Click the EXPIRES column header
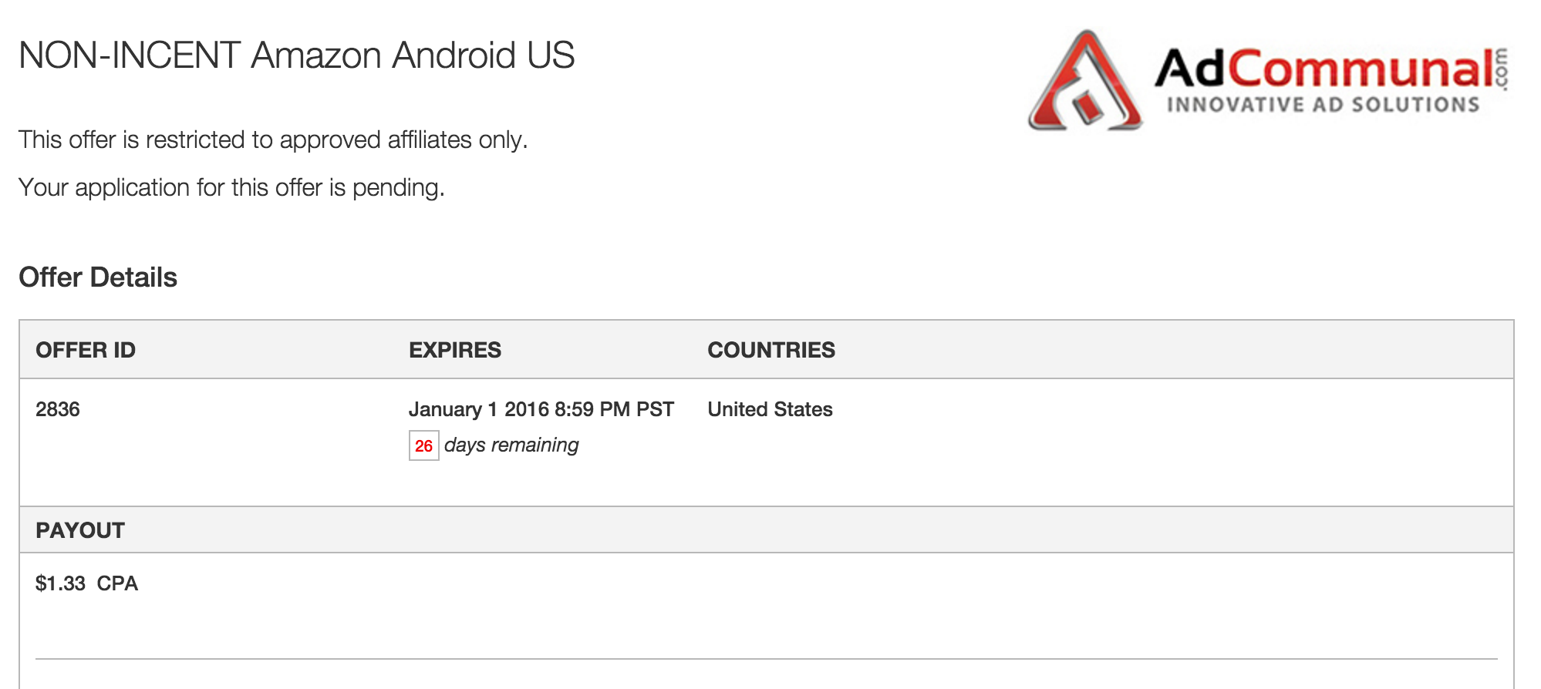The width and height of the screenshot is (1541, 689). (455, 350)
